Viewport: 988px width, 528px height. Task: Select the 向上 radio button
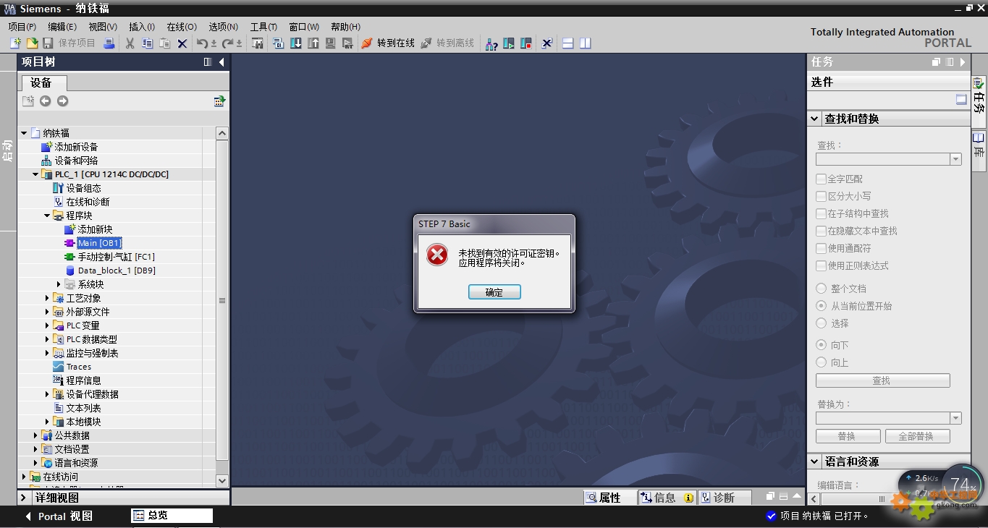click(821, 362)
